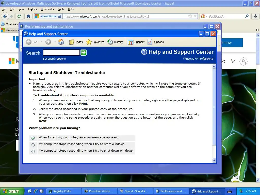Open shopping cart icon on Microsoft page
The height and width of the screenshot is (195, 260).
[x=233, y=61]
